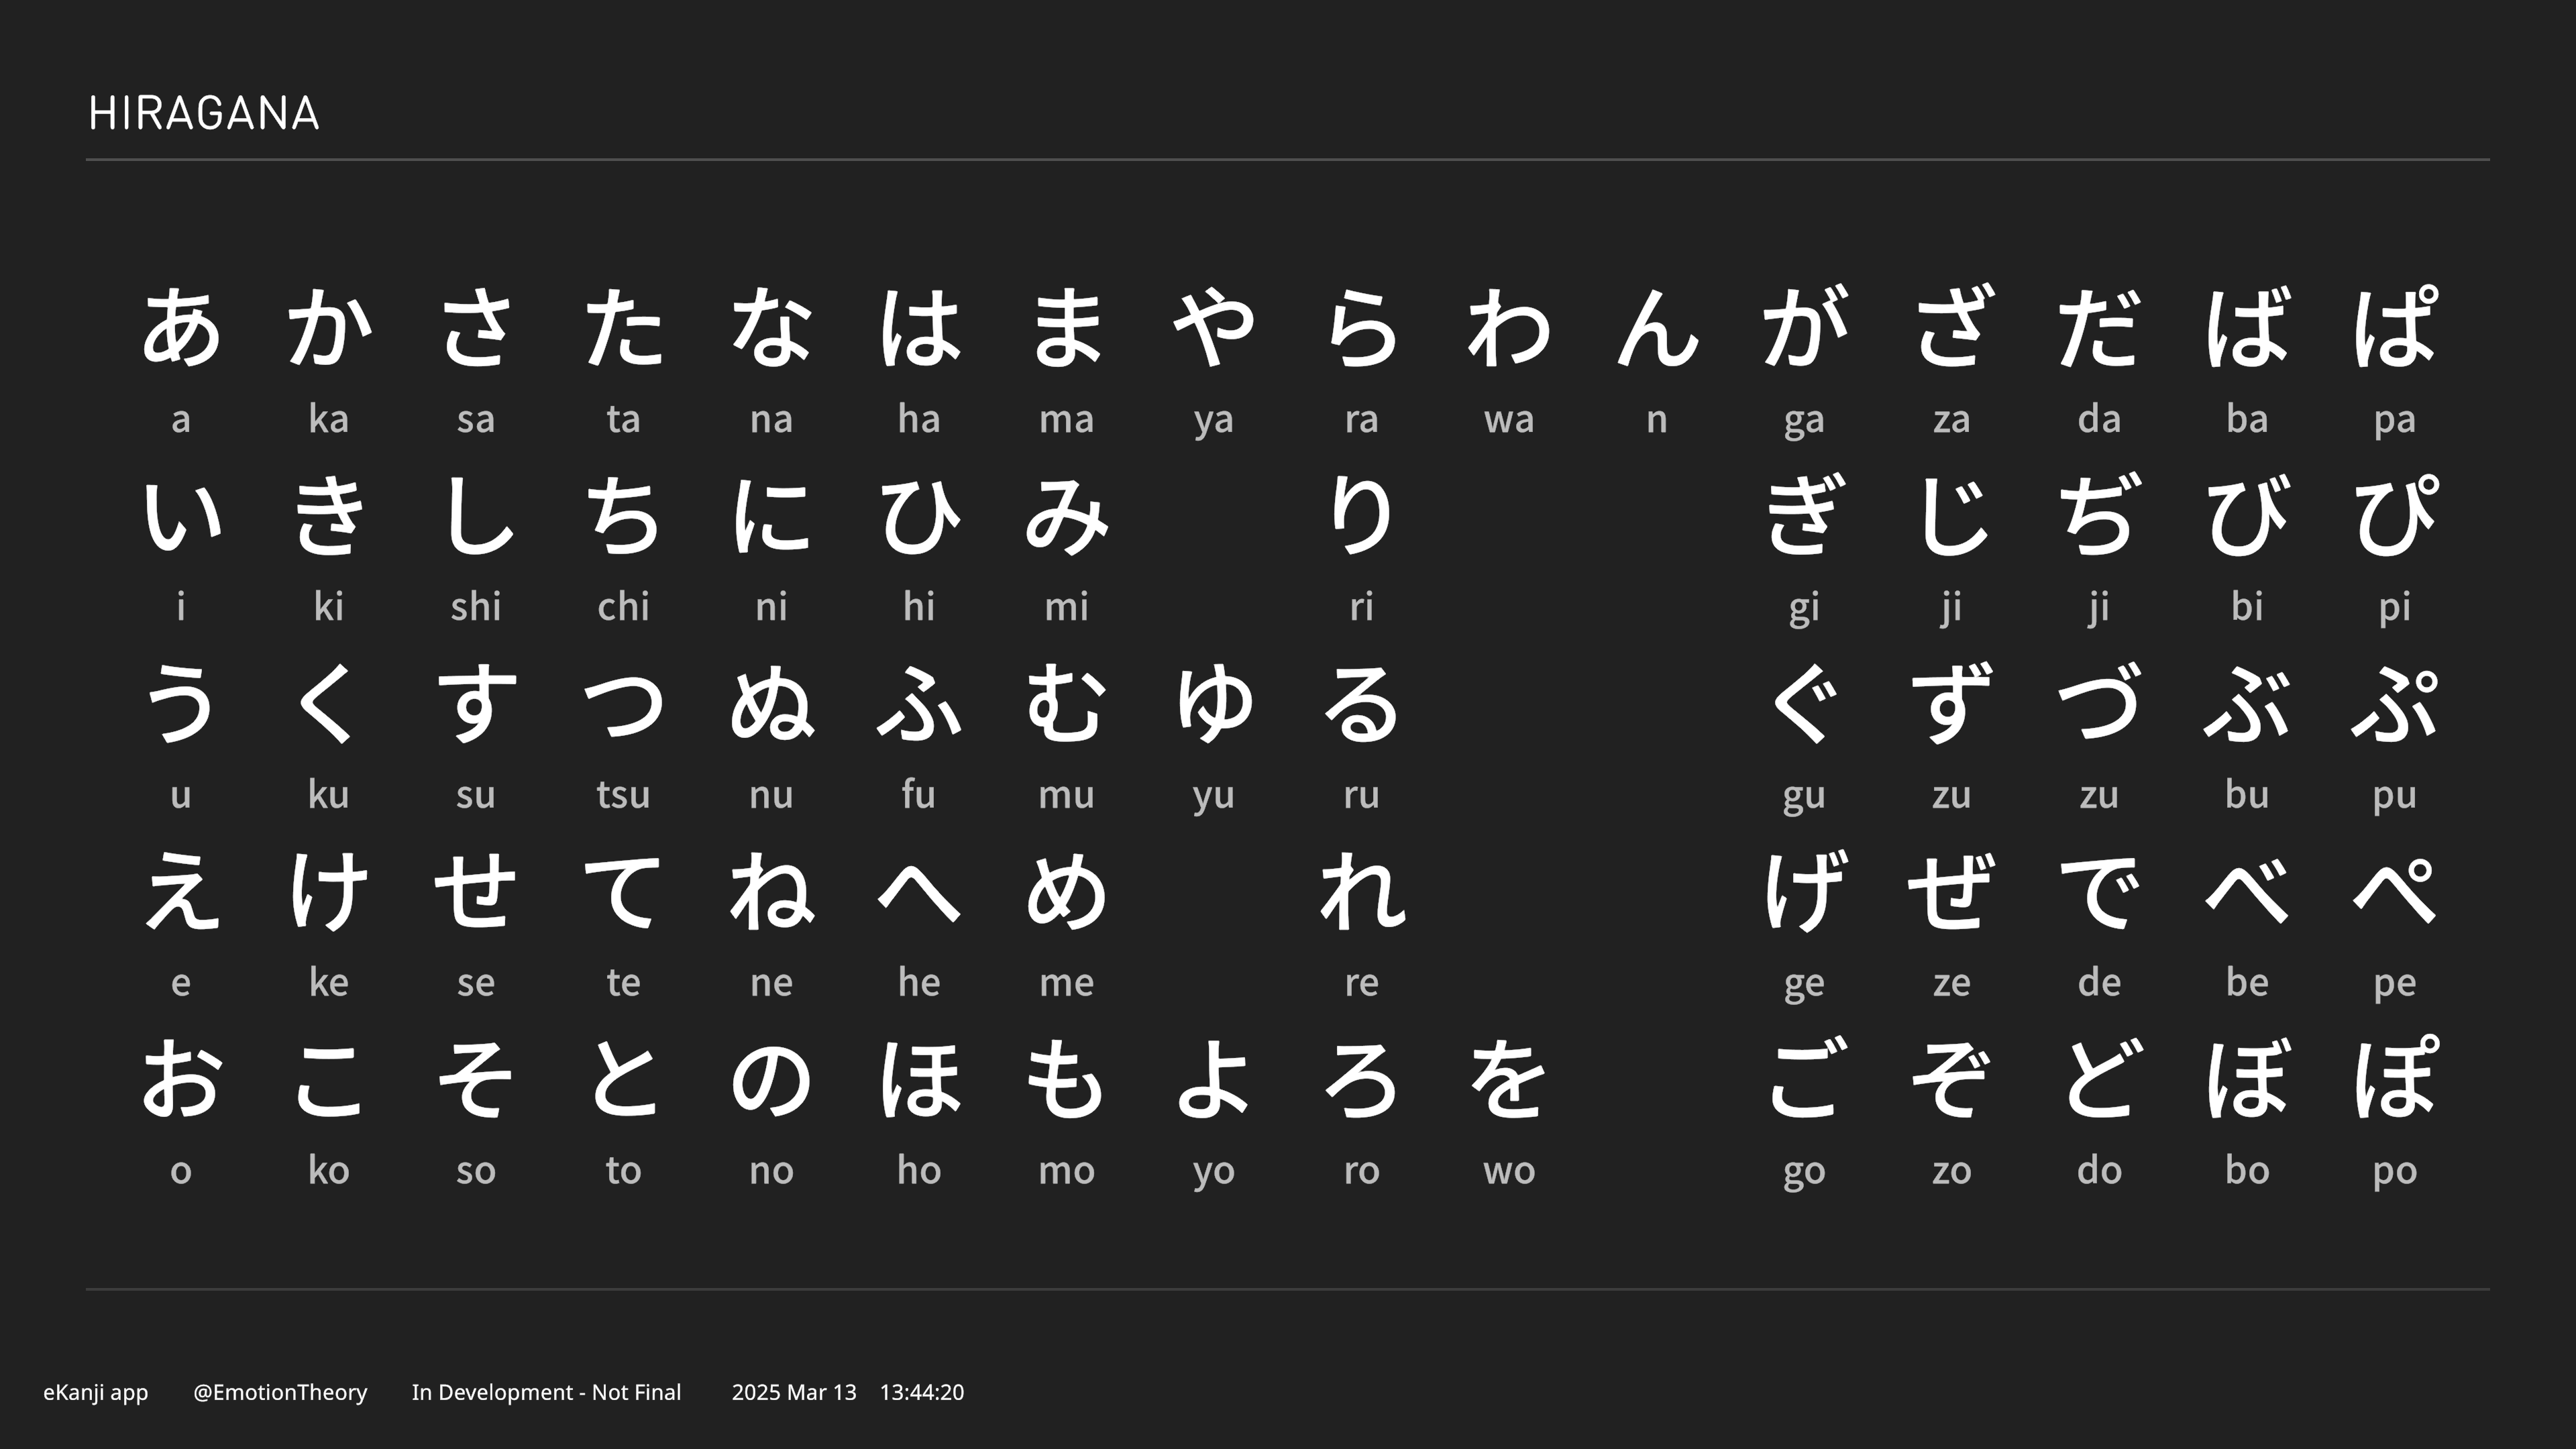
Task: Open the @EmotionTheory handle in footer
Action: point(280,1392)
